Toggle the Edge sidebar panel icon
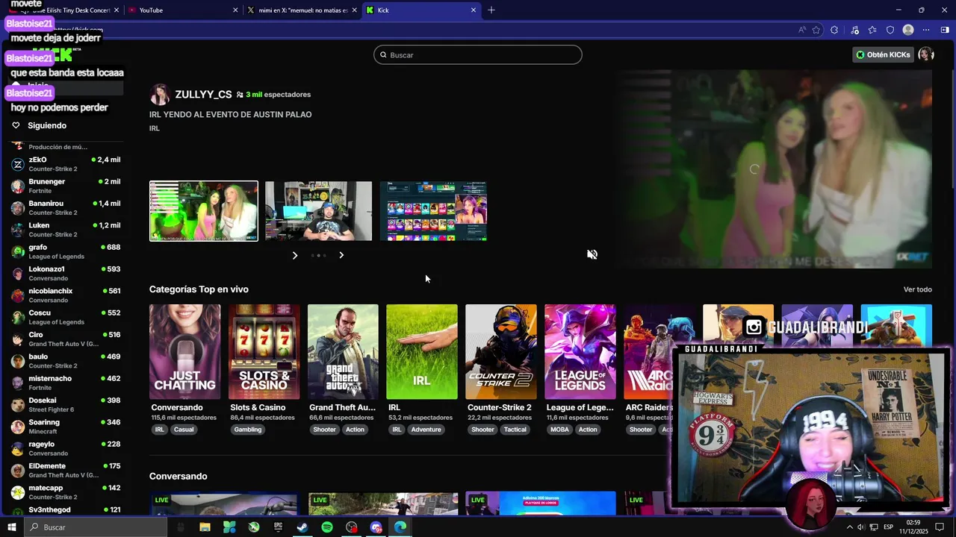The width and height of the screenshot is (956, 537). (945, 30)
